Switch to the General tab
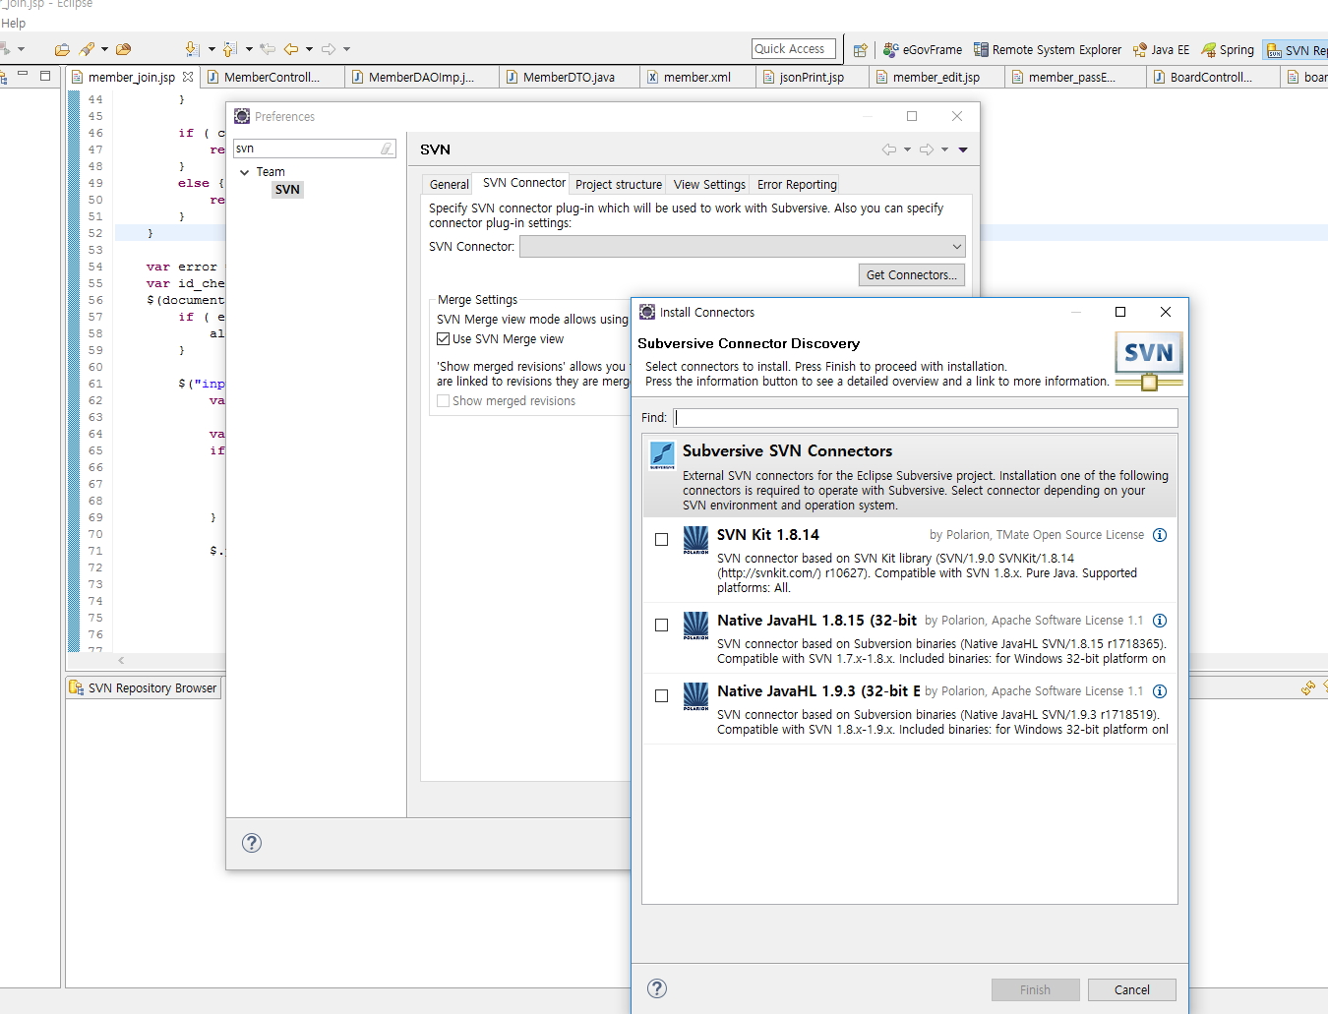 tap(449, 185)
